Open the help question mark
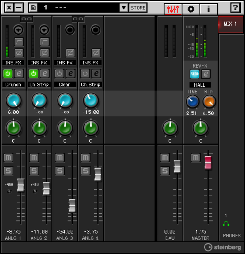 pos(235,8)
